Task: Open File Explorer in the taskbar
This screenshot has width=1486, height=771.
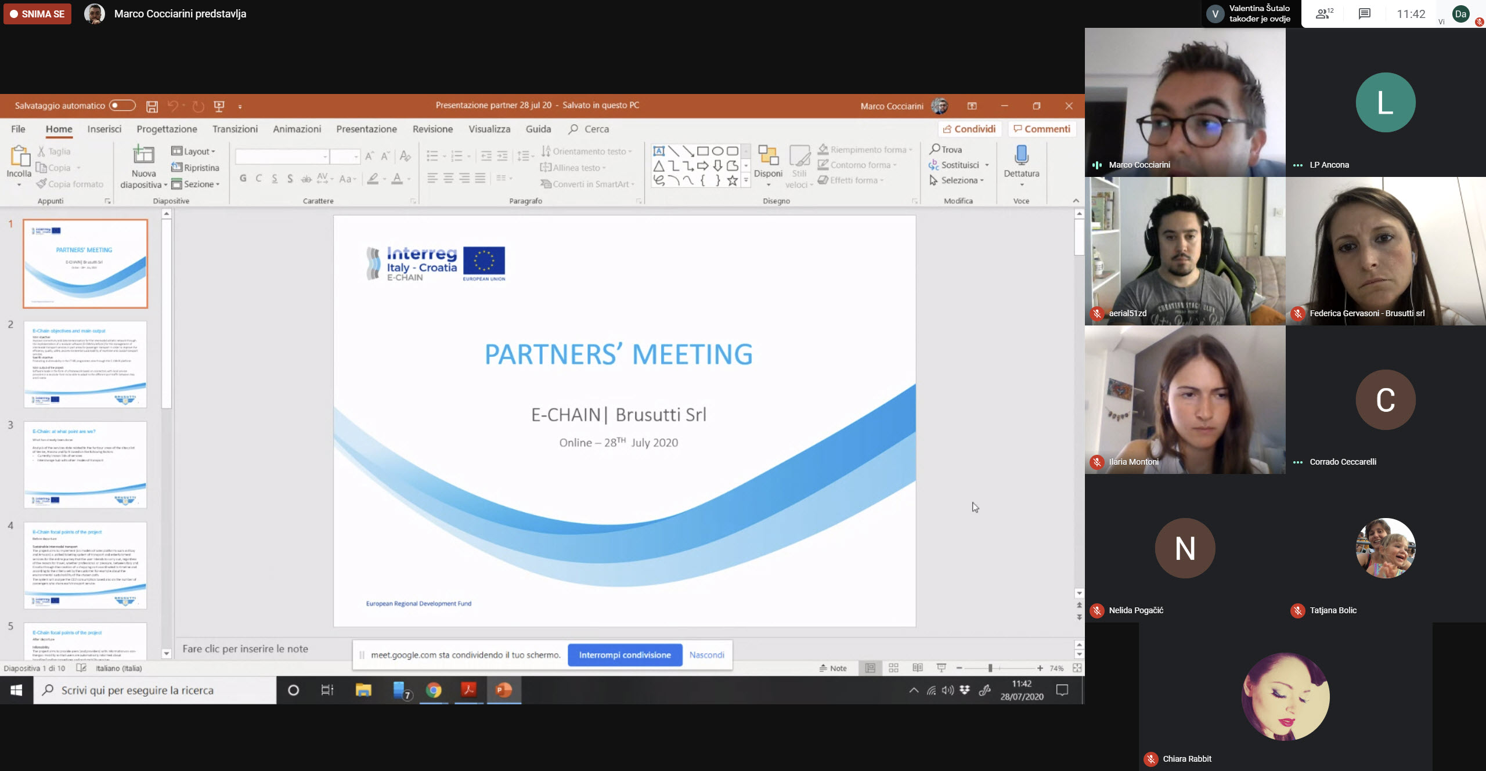Action: point(363,690)
